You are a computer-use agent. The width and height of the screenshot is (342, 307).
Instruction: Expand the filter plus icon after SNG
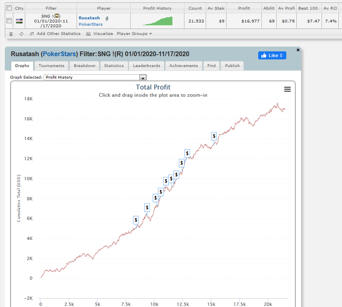(57, 16)
